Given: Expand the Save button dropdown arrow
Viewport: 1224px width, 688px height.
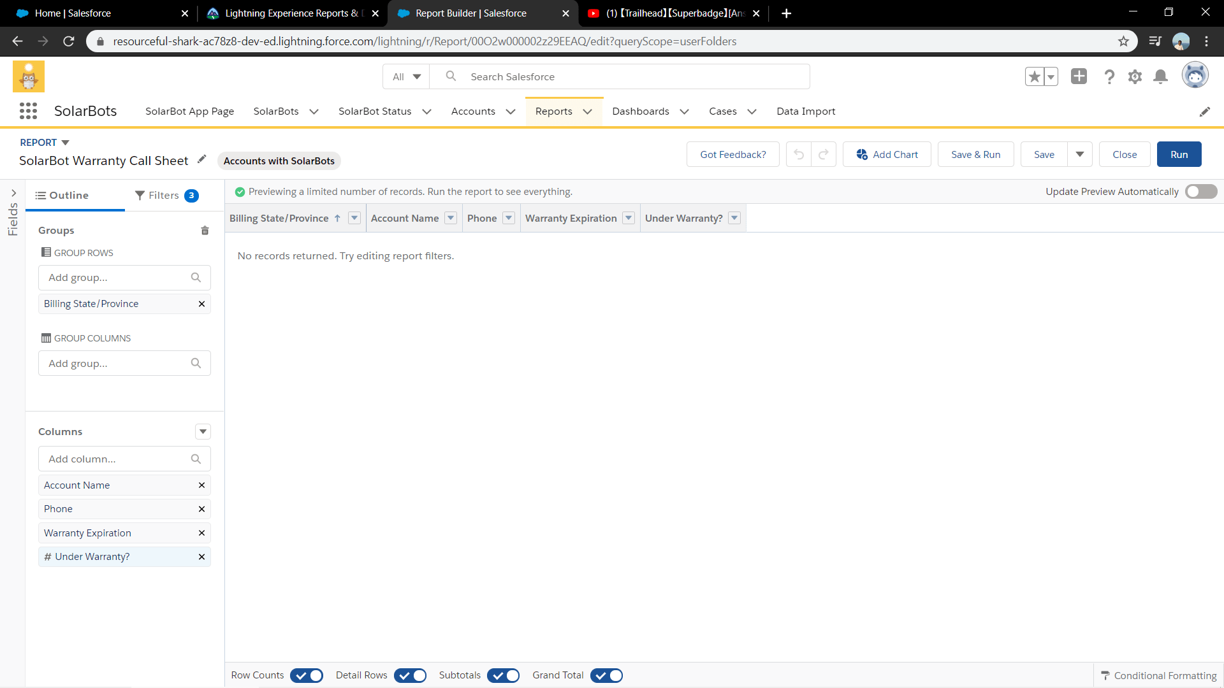Looking at the screenshot, I should (1080, 154).
